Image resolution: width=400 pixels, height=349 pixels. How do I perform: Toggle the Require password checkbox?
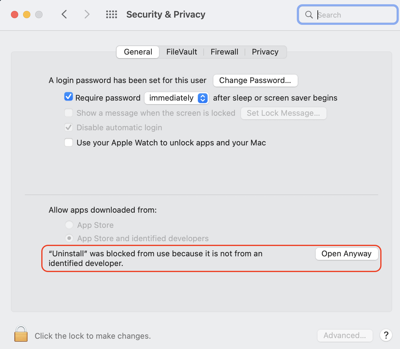[x=69, y=97]
